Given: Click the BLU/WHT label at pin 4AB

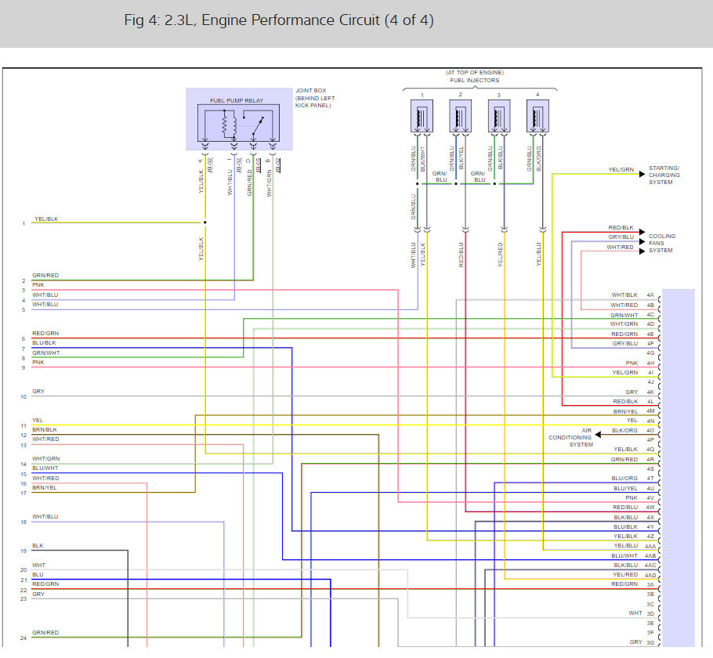Looking at the screenshot, I should point(624,555).
